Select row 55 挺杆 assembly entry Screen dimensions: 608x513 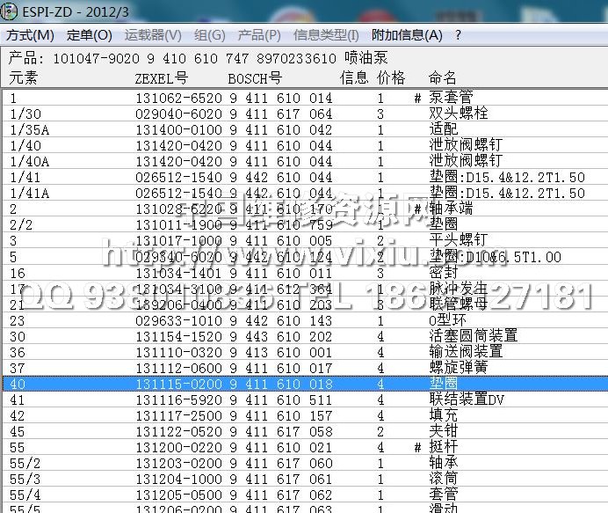pyautogui.click(x=444, y=447)
